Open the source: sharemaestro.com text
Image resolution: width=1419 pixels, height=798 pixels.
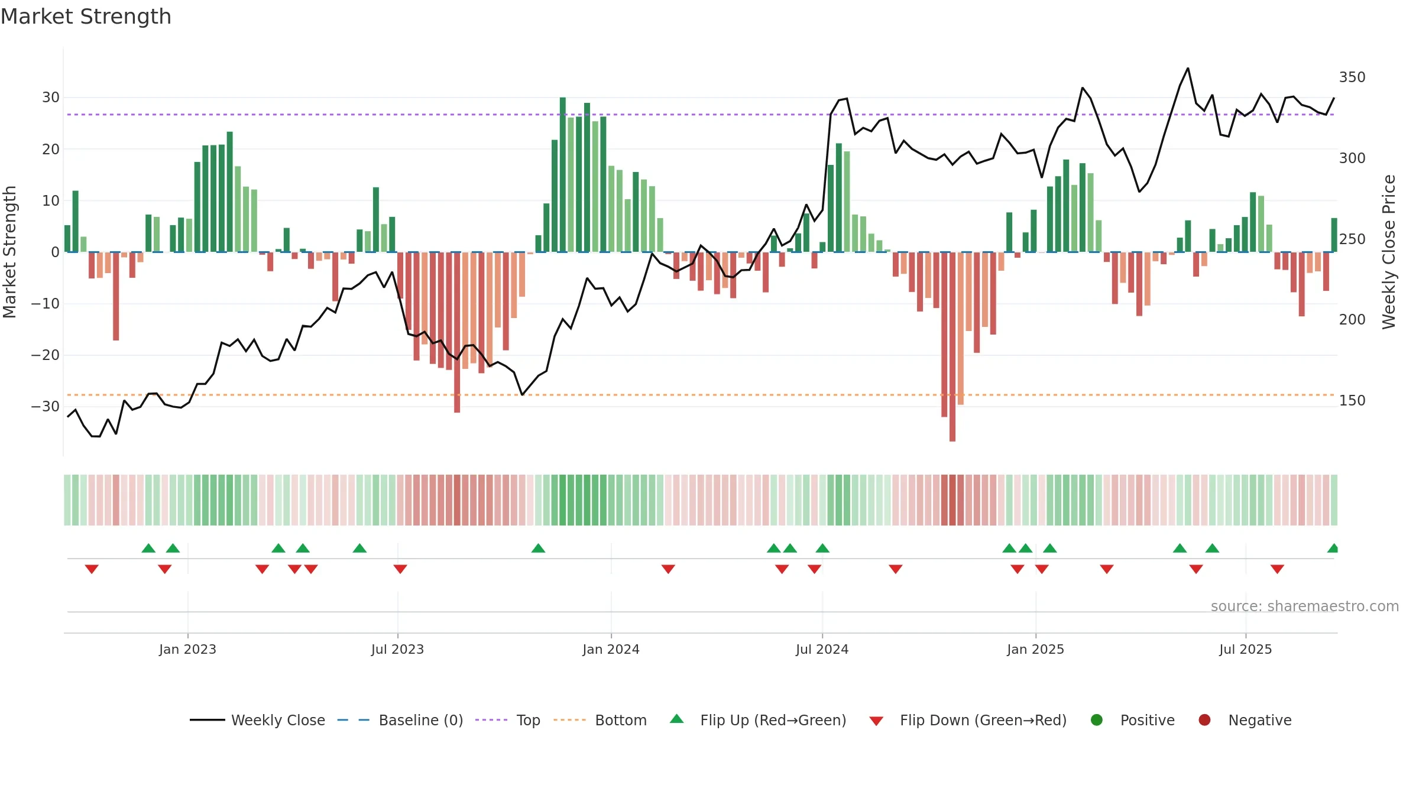tap(1305, 606)
